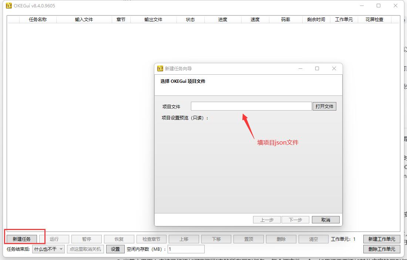Cancel the wizard with 取消 button
Image resolution: width=407 pixels, height=260 pixels.
pos(326,220)
